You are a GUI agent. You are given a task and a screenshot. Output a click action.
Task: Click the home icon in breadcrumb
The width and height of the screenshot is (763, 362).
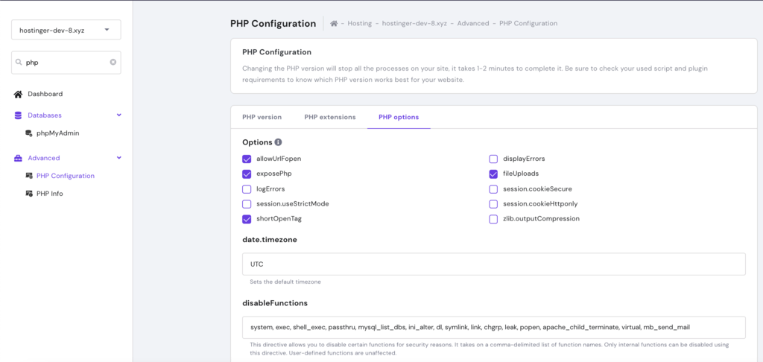(334, 23)
